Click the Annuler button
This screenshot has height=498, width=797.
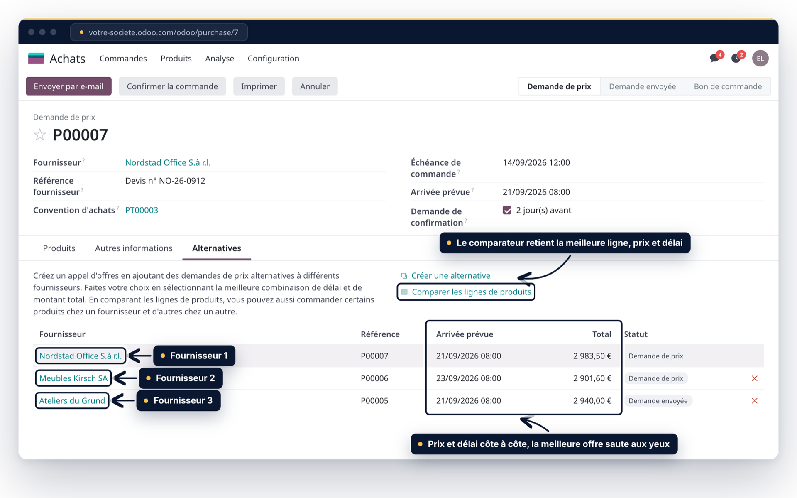click(x=315, y=86)
